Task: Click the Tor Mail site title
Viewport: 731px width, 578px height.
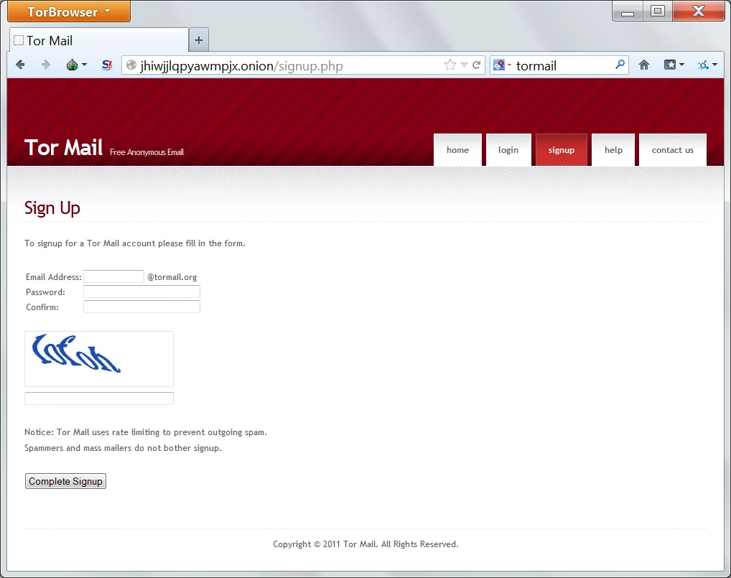Action: [x=63, y=148]
